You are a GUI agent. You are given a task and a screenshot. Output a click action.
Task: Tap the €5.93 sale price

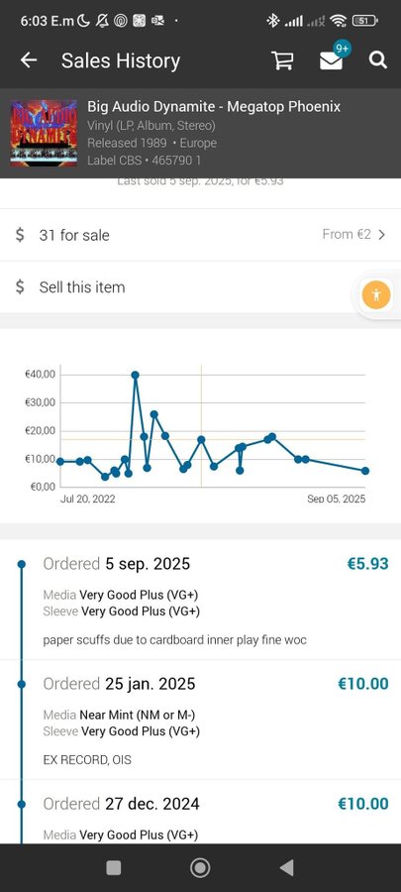click(x=368, y=564)
